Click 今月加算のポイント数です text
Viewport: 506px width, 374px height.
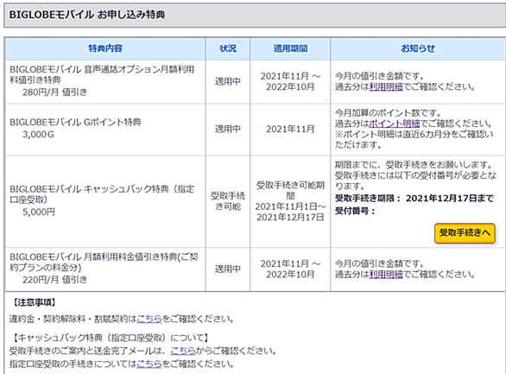(x=388, y=113)
